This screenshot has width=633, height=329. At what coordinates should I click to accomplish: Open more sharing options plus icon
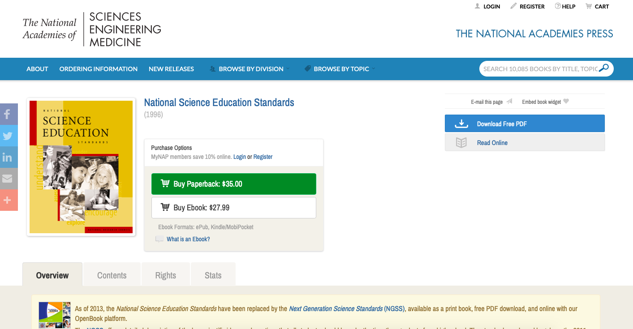coord(8,200)
